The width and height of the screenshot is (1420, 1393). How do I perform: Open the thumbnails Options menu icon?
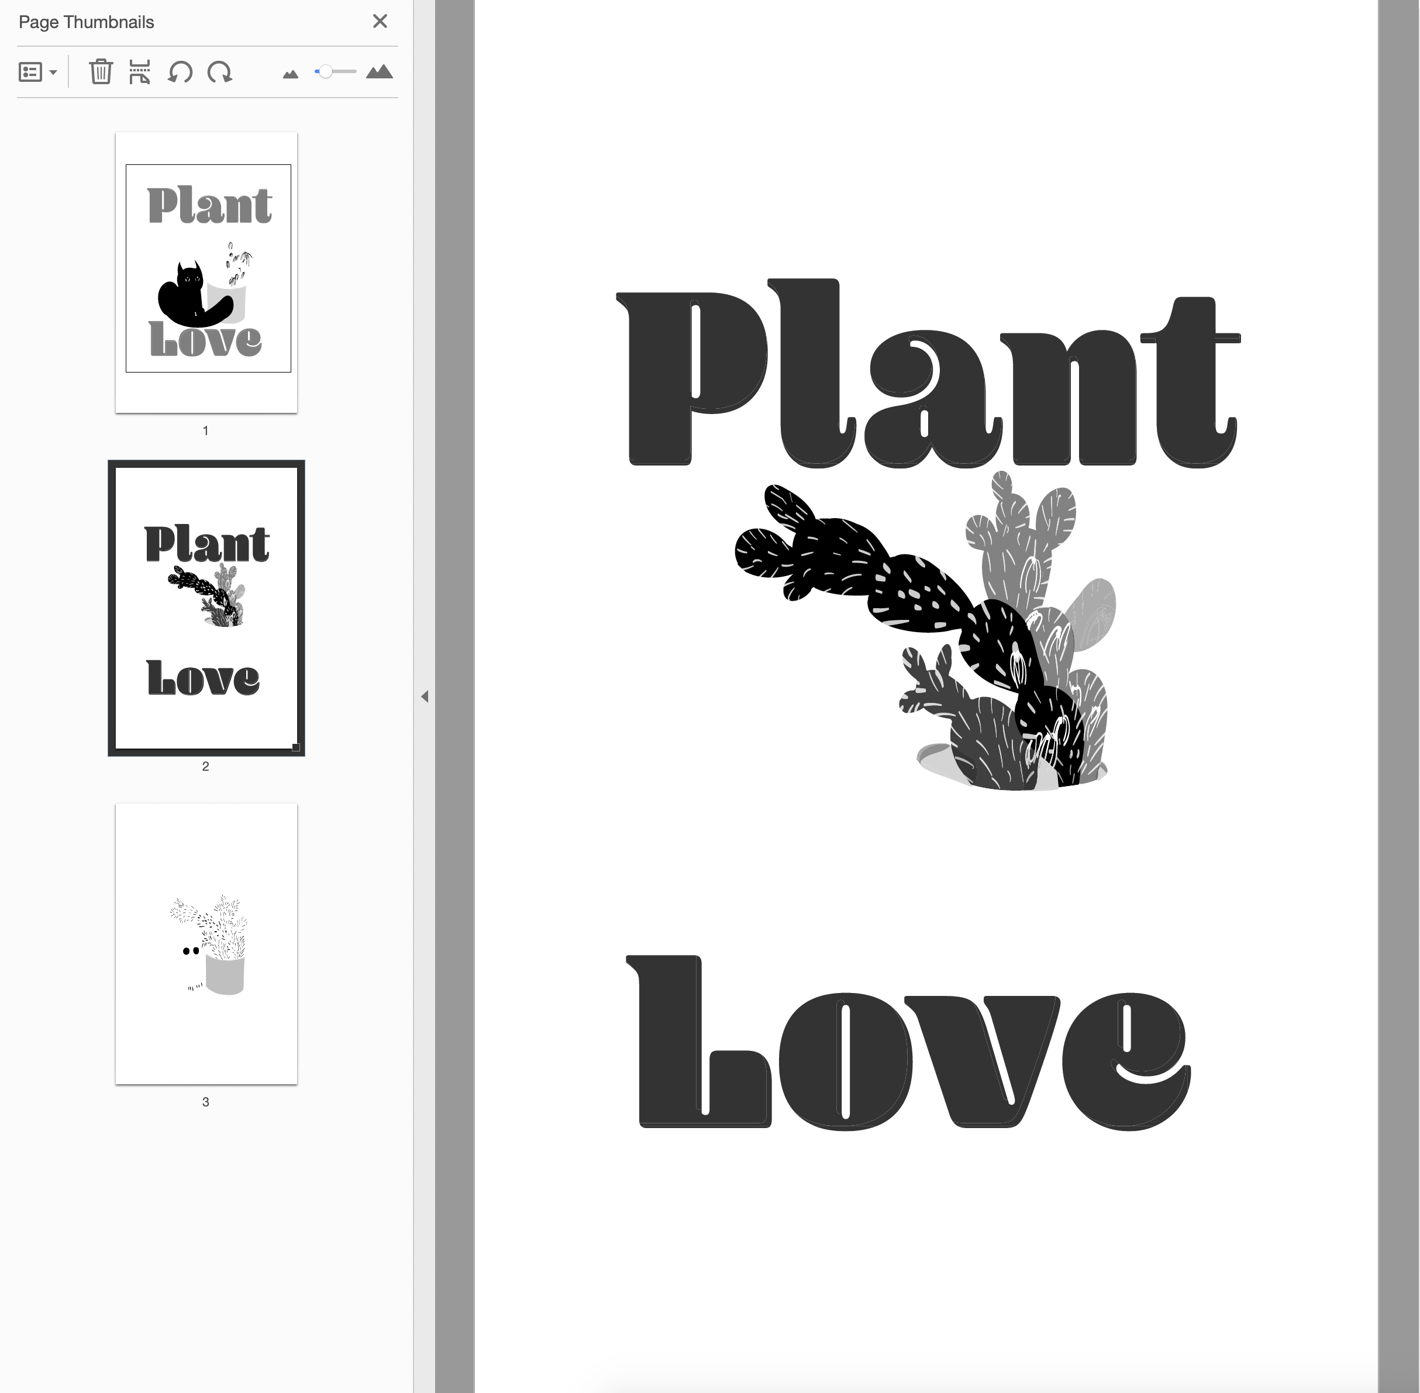click(x=30, y=72)
